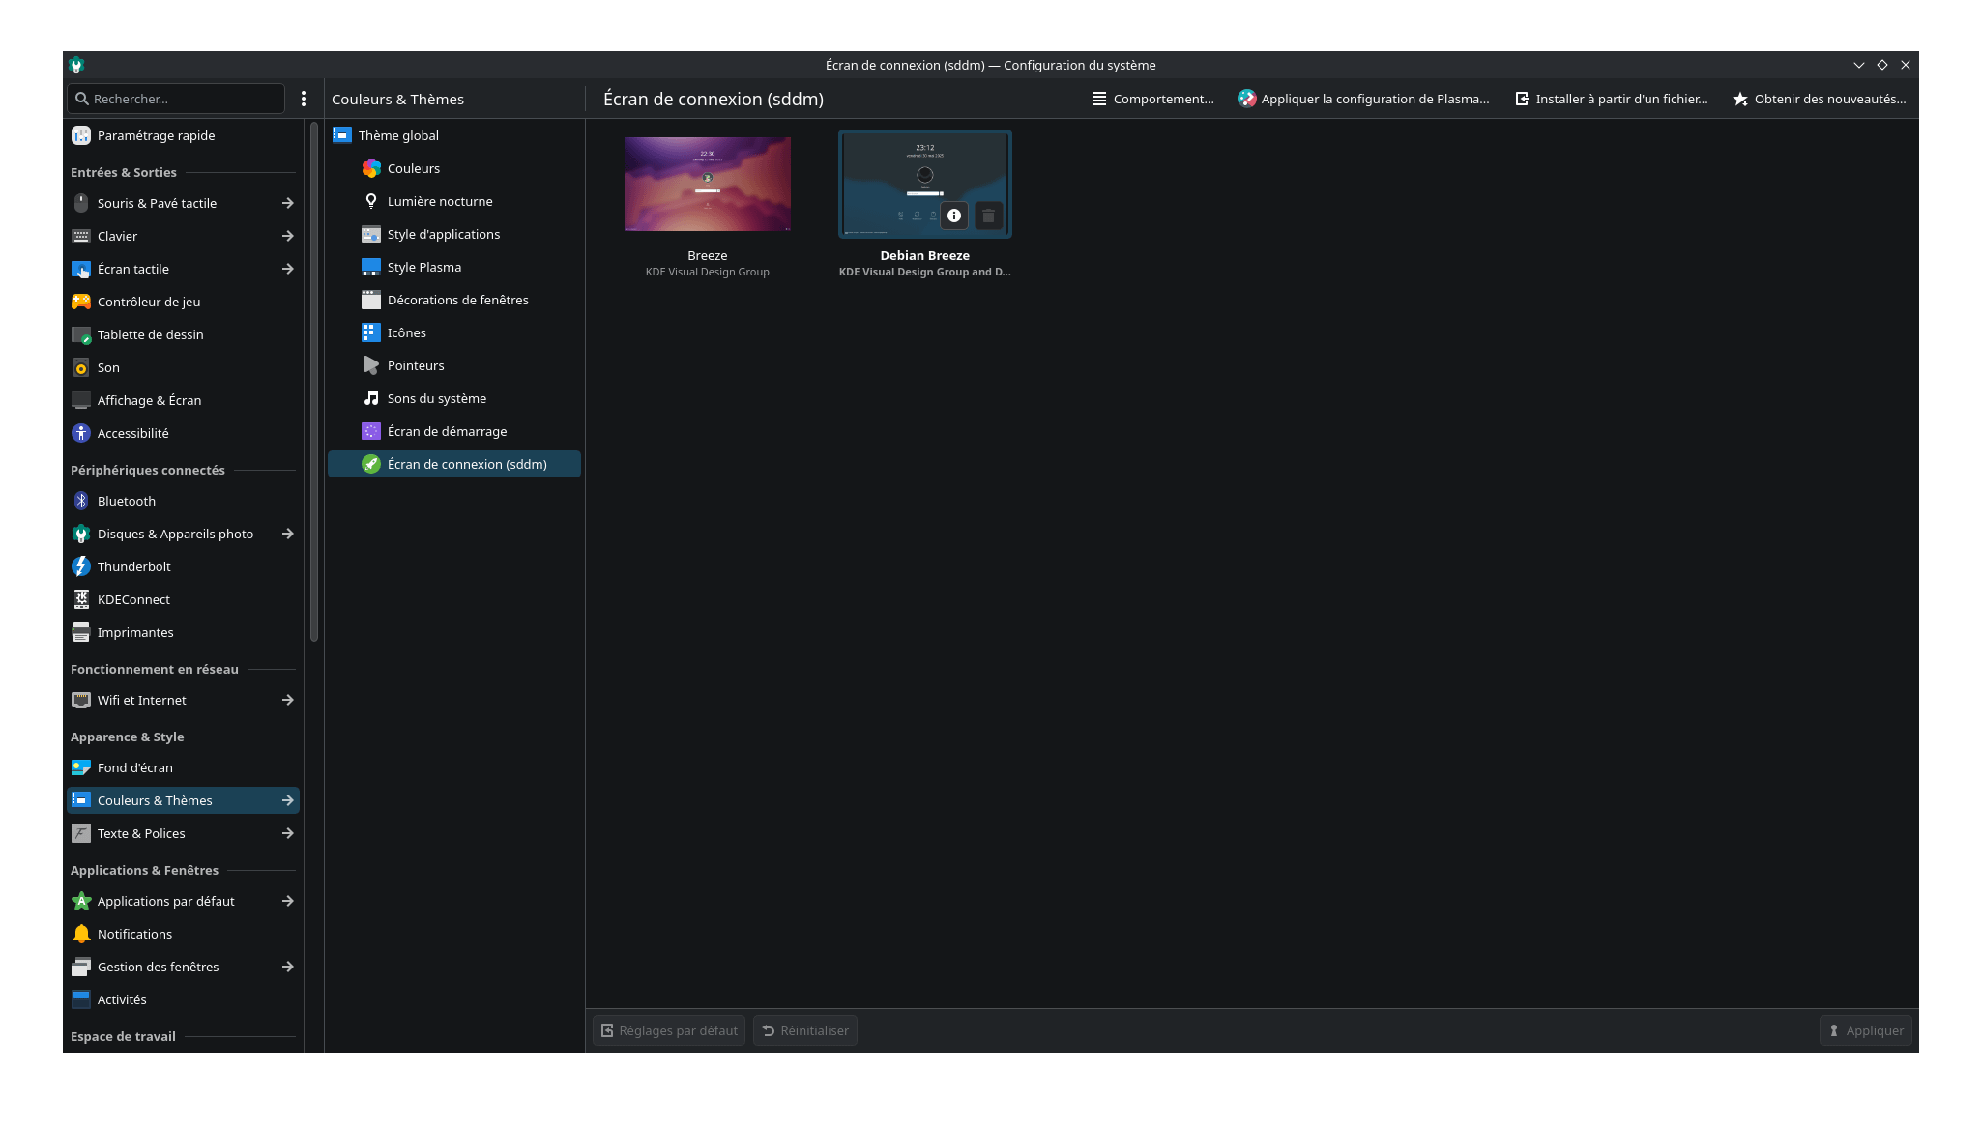
Task: Expand the Écran tactile submenu
Action: [287, 269]
